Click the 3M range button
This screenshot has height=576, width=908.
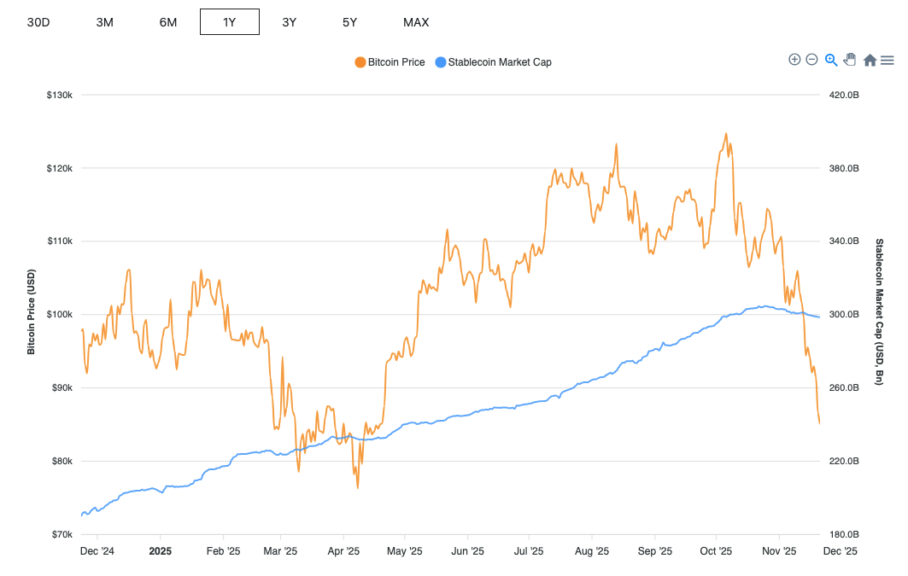(104, 22)
